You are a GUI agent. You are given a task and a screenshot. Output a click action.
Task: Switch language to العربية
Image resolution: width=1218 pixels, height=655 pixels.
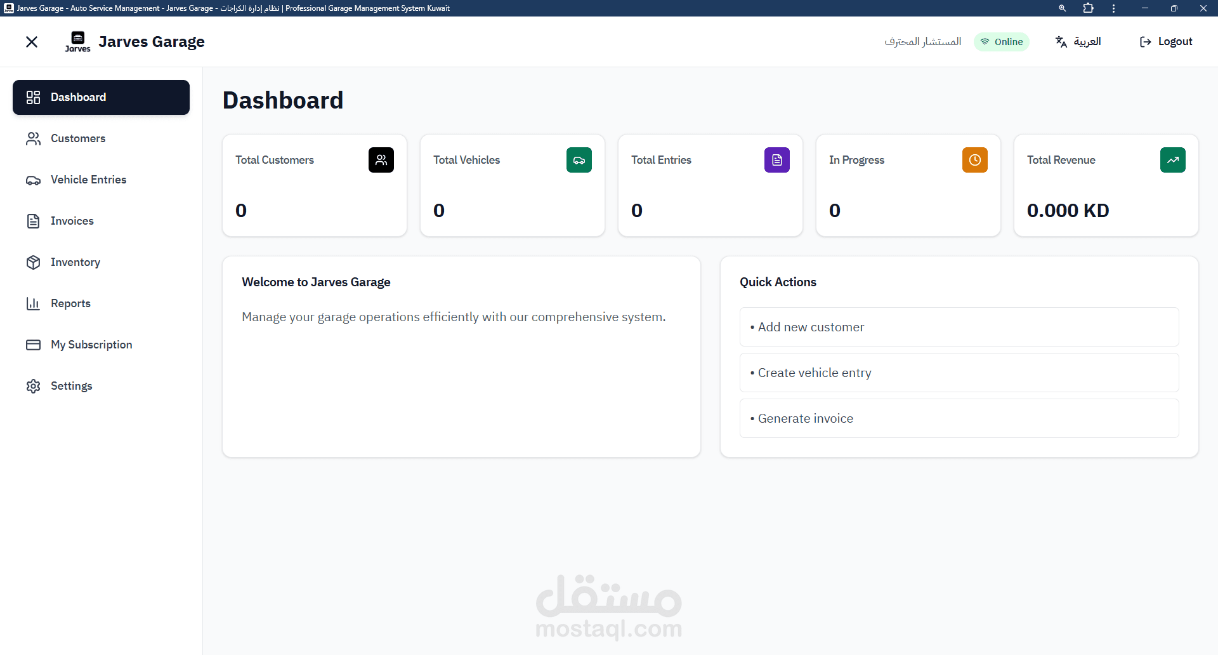pyautogui.click(x=1078, y=42)
